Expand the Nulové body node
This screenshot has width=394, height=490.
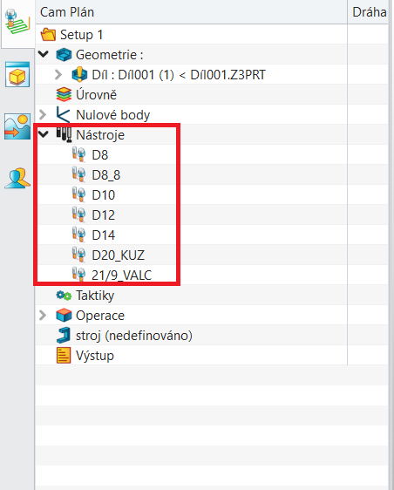click(x=43, y=115)
